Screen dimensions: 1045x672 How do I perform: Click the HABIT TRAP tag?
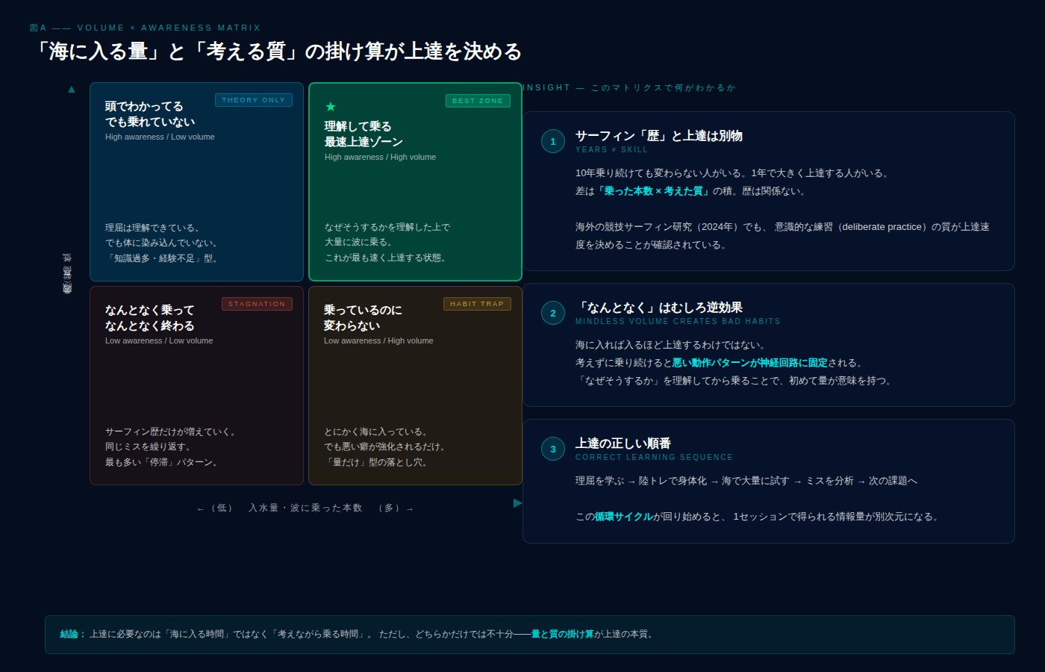[477, 304]
